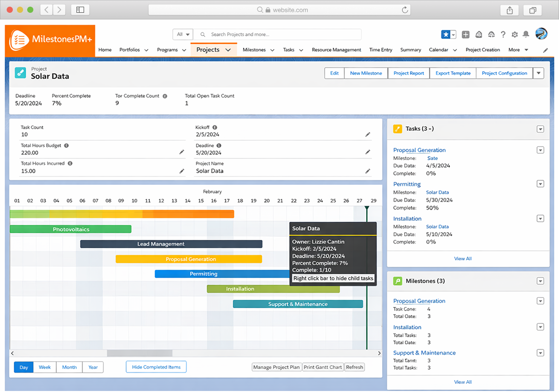Open more project actions dropdown arrow
Image resolution: width=559 pixels, height=392 pixels.
pyautogui.click(x=538, y=73)
